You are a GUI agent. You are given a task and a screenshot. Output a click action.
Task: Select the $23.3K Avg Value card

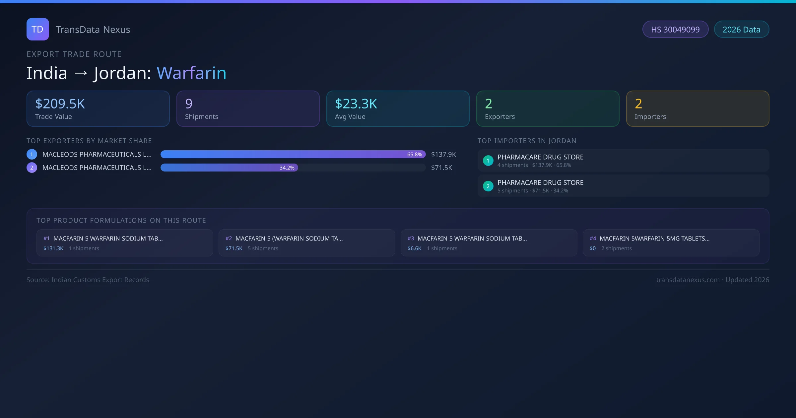click(398, 109)
